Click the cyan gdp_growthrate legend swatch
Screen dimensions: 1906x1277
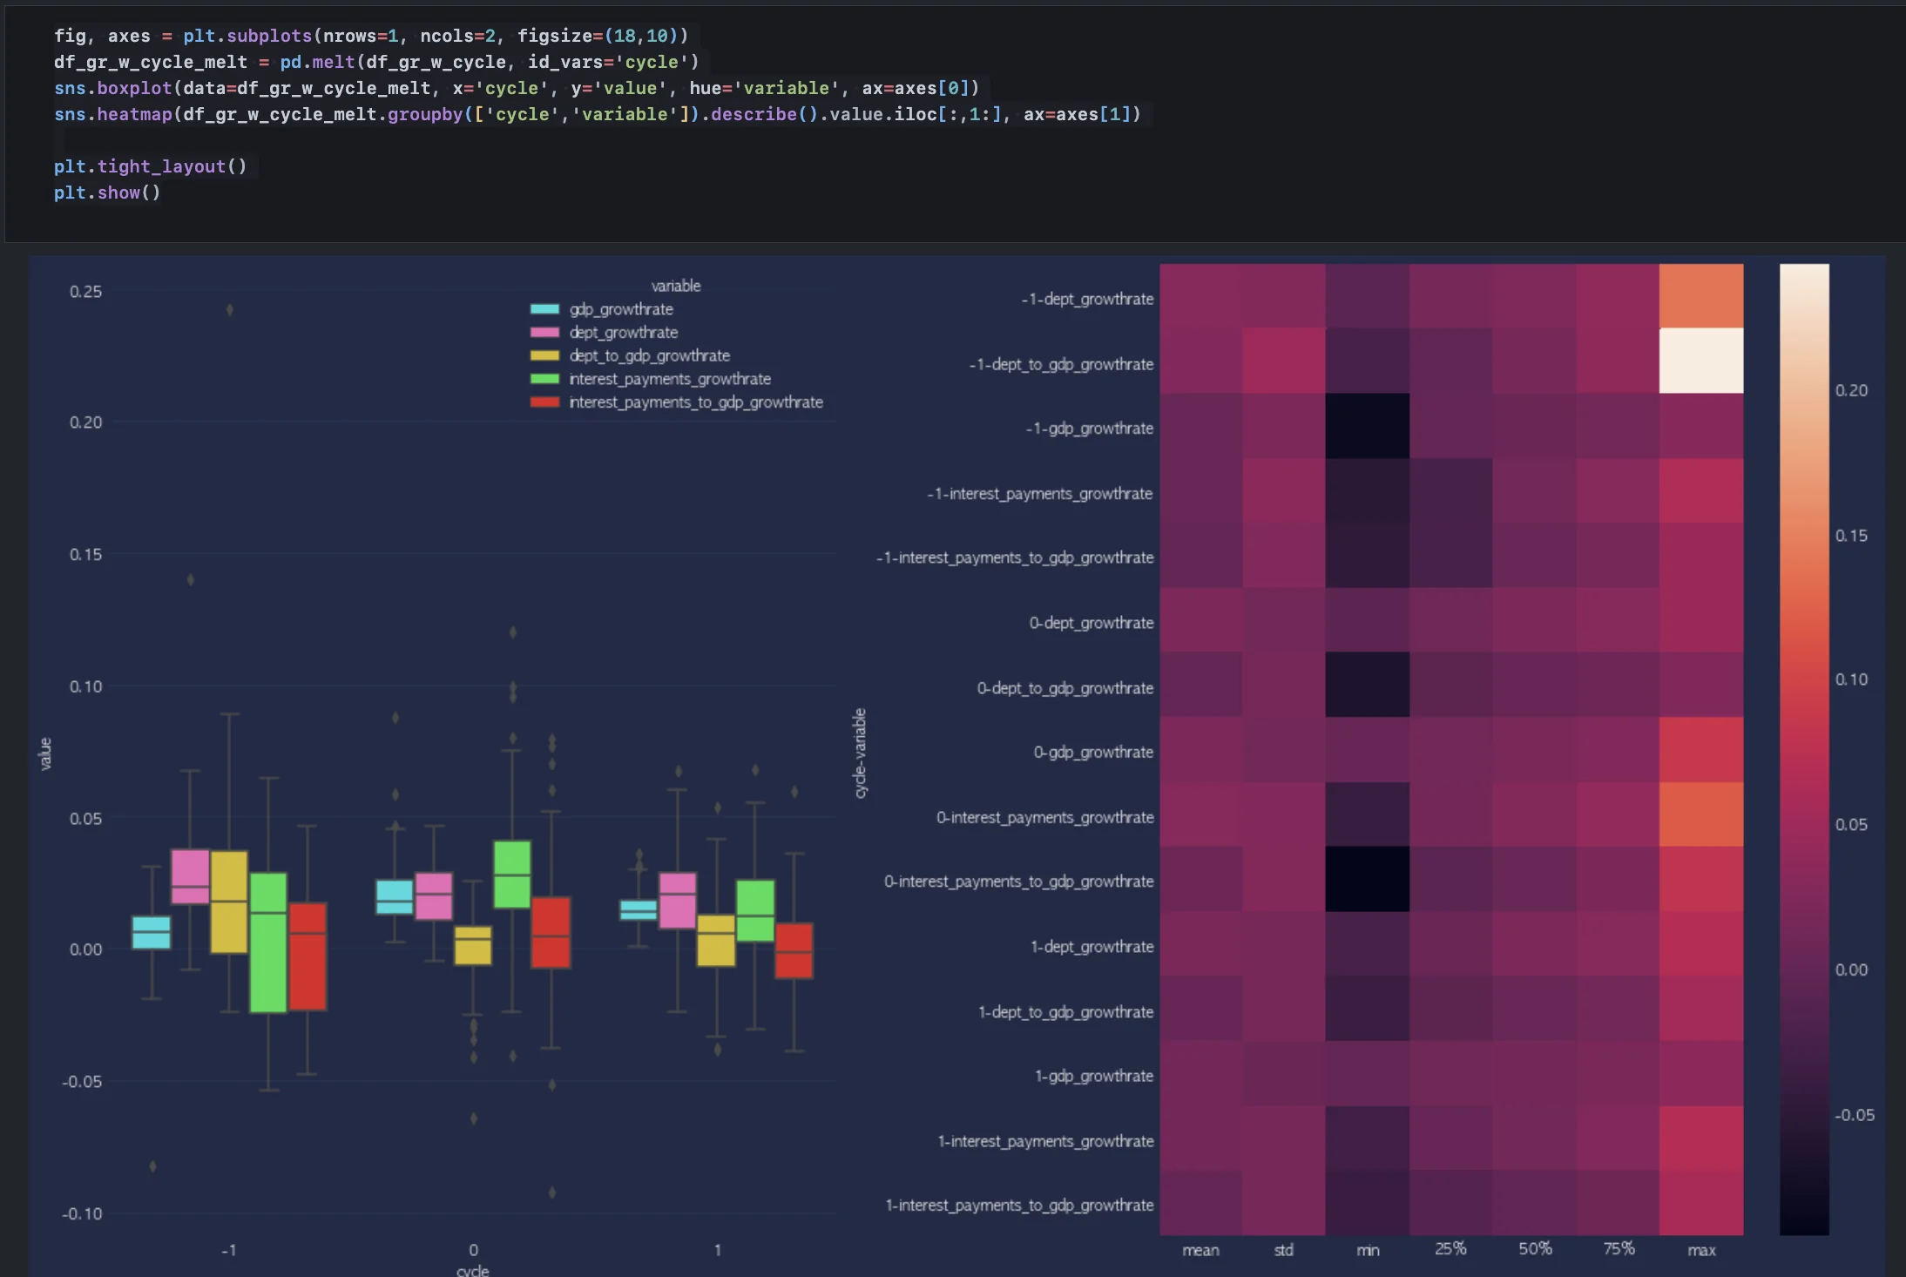tap(544, 309)
